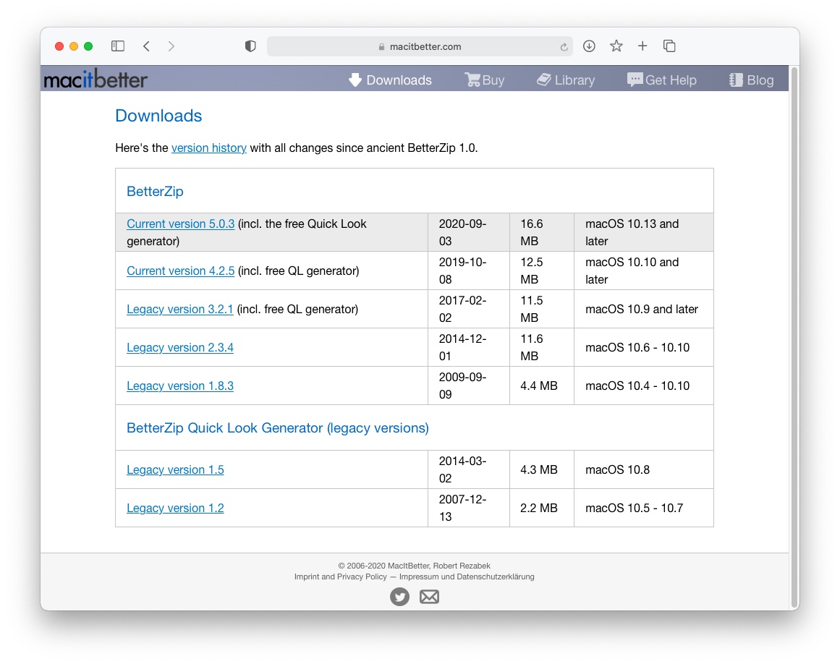Download Current version 5.0.3
Screen dimensions: 840x664
[181, 224]
